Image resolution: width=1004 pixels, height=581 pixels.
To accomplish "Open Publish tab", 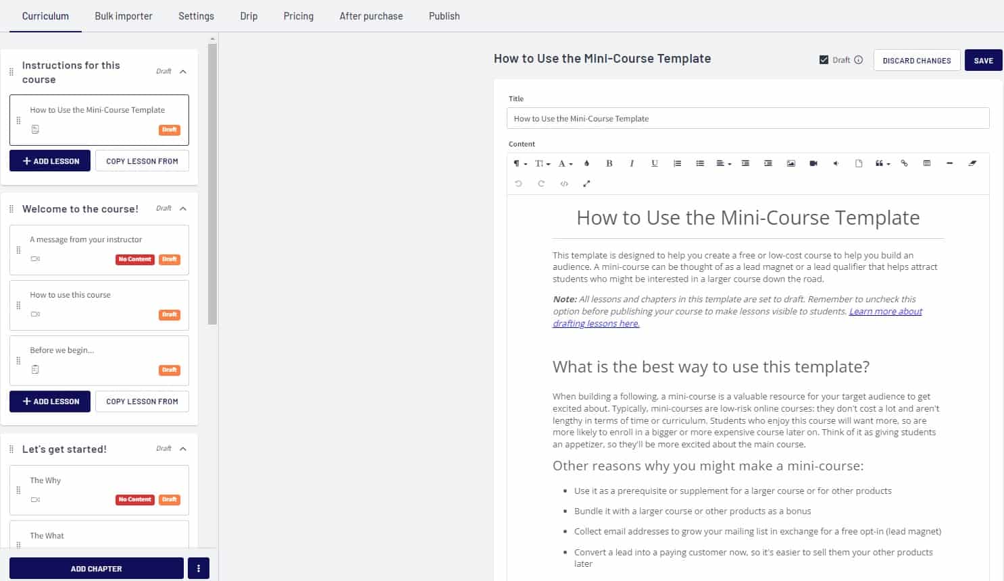I will coord(444,16).
